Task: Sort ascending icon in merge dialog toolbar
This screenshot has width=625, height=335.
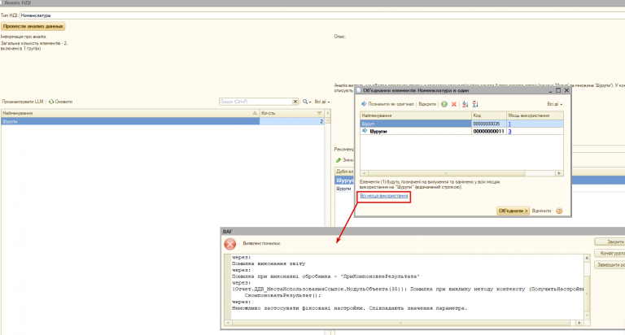Action: pyautogui.click(x=465, y=104)
